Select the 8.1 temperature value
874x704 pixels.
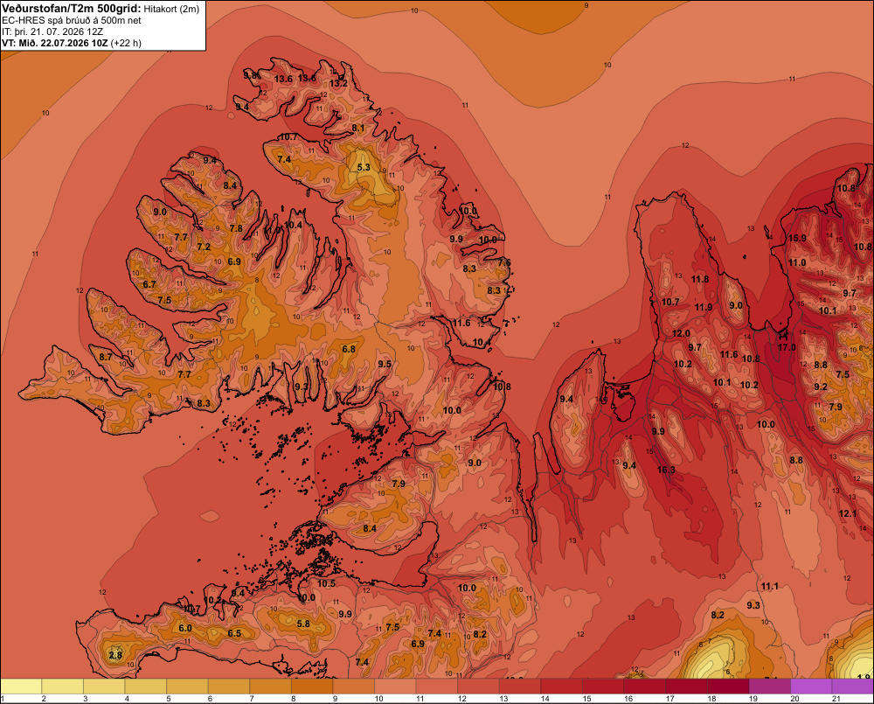click(358, 129)
